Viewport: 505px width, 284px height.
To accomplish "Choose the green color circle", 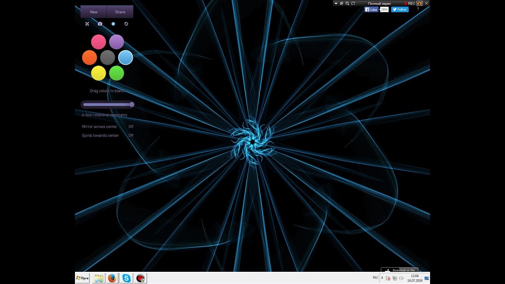I will point(116,73).
